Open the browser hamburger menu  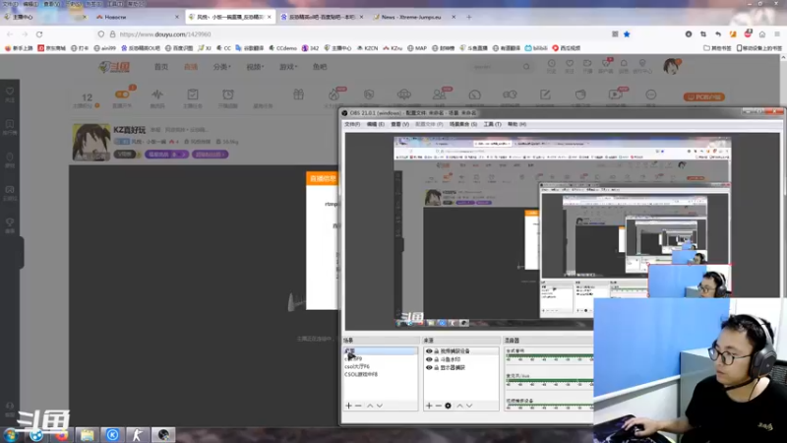[777, 34]
